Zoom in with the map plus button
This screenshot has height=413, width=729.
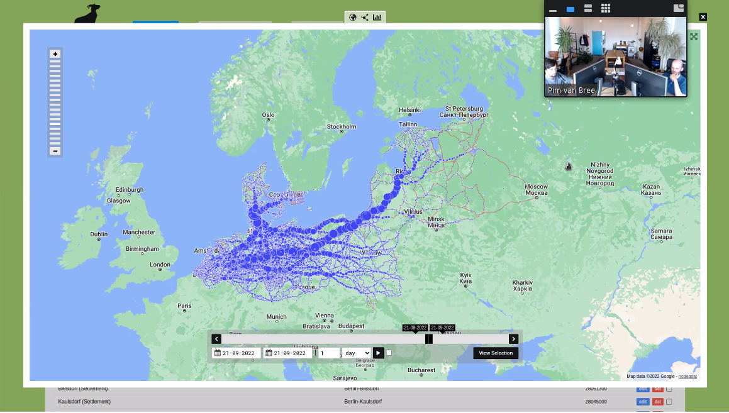55,54
